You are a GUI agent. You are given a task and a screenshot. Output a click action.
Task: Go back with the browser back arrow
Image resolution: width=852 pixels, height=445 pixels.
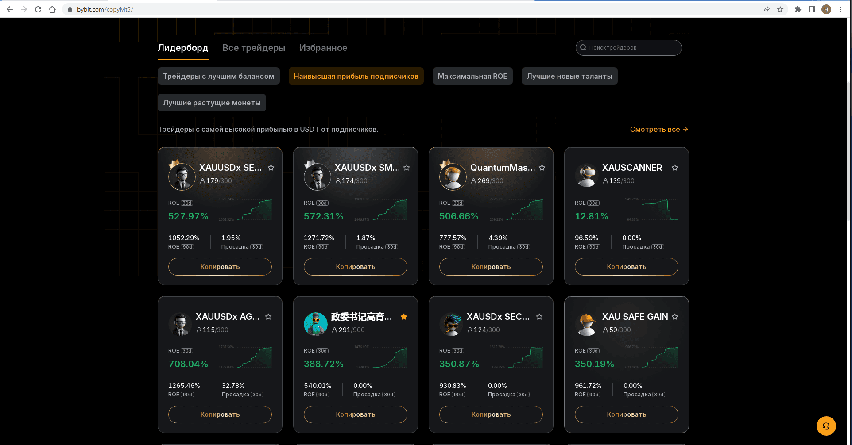click(x=10, y=9)
